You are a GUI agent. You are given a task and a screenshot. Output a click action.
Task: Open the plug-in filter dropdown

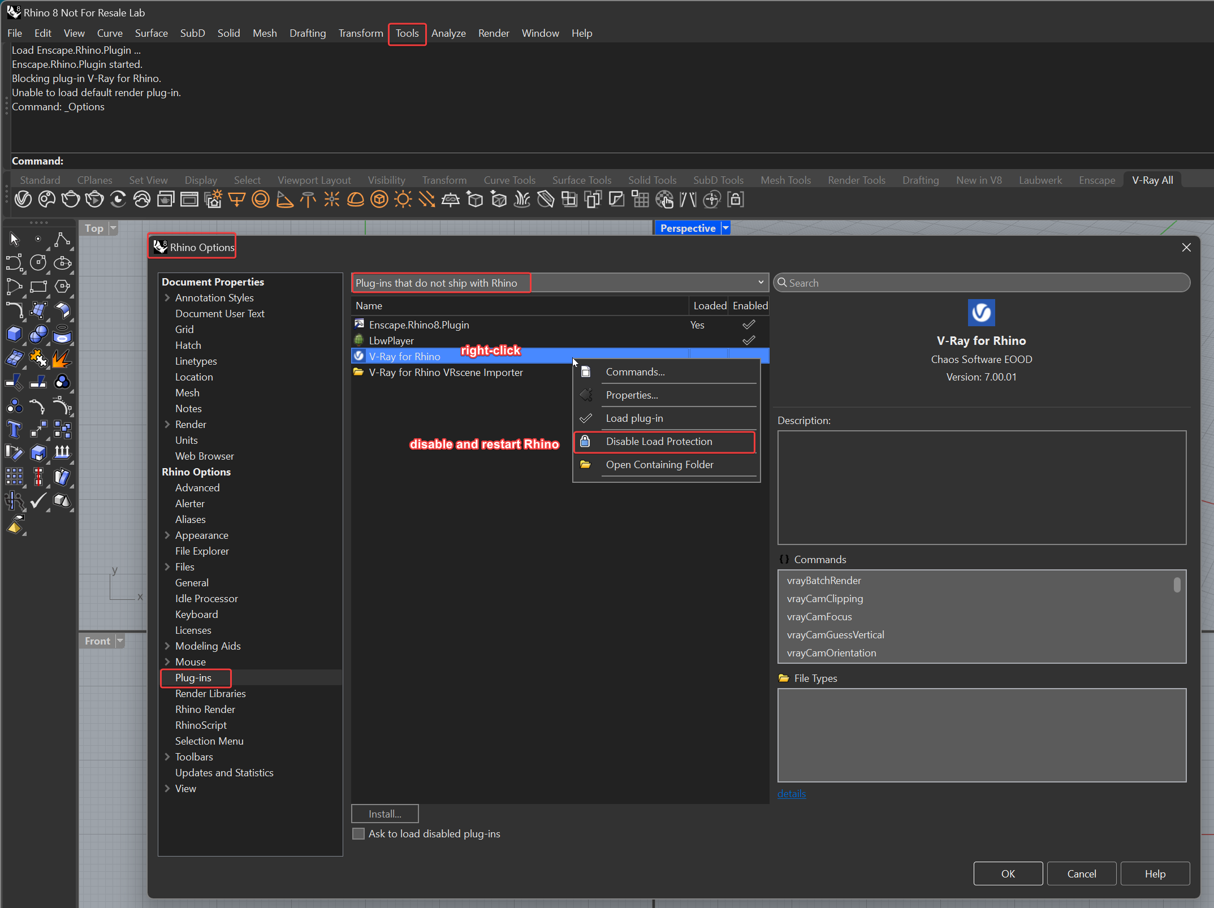560,283
